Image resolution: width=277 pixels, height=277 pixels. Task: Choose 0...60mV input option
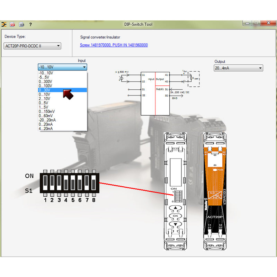click(x=63, y=116)
